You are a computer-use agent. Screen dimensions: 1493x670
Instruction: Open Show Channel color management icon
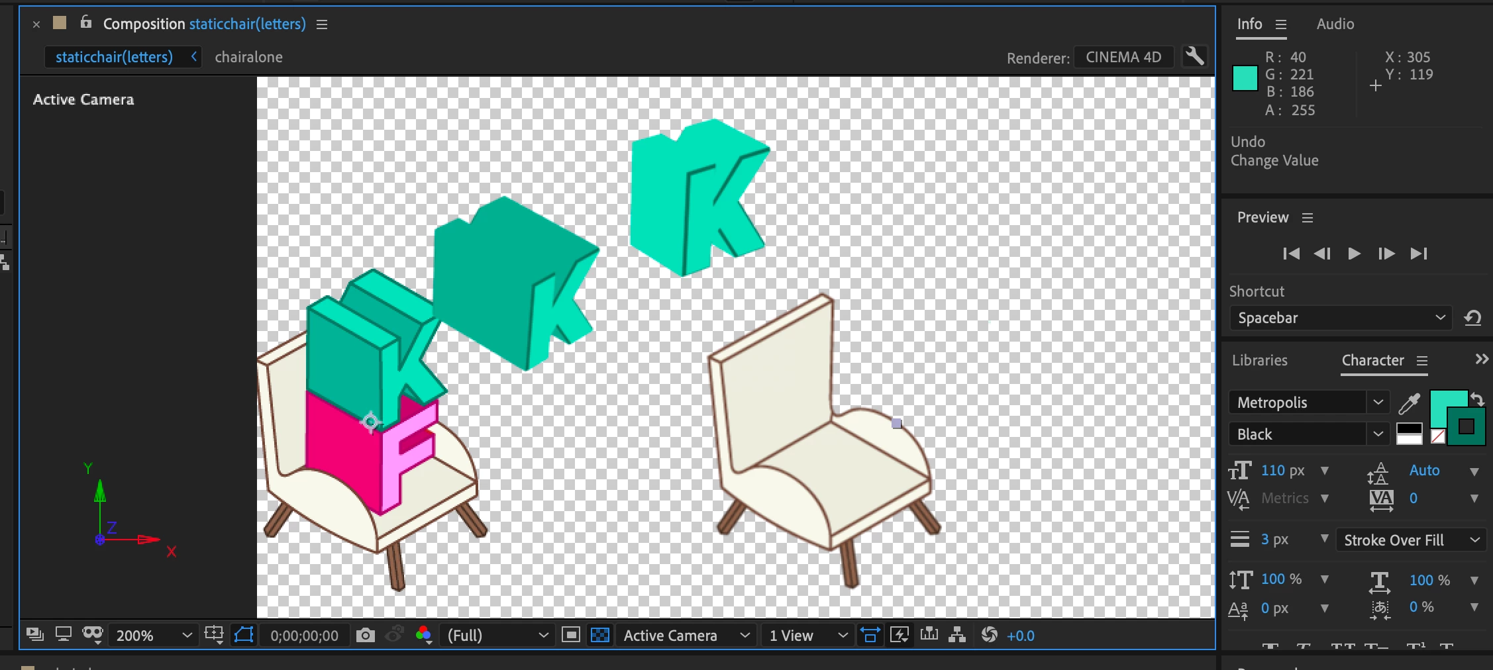[424, 636]
